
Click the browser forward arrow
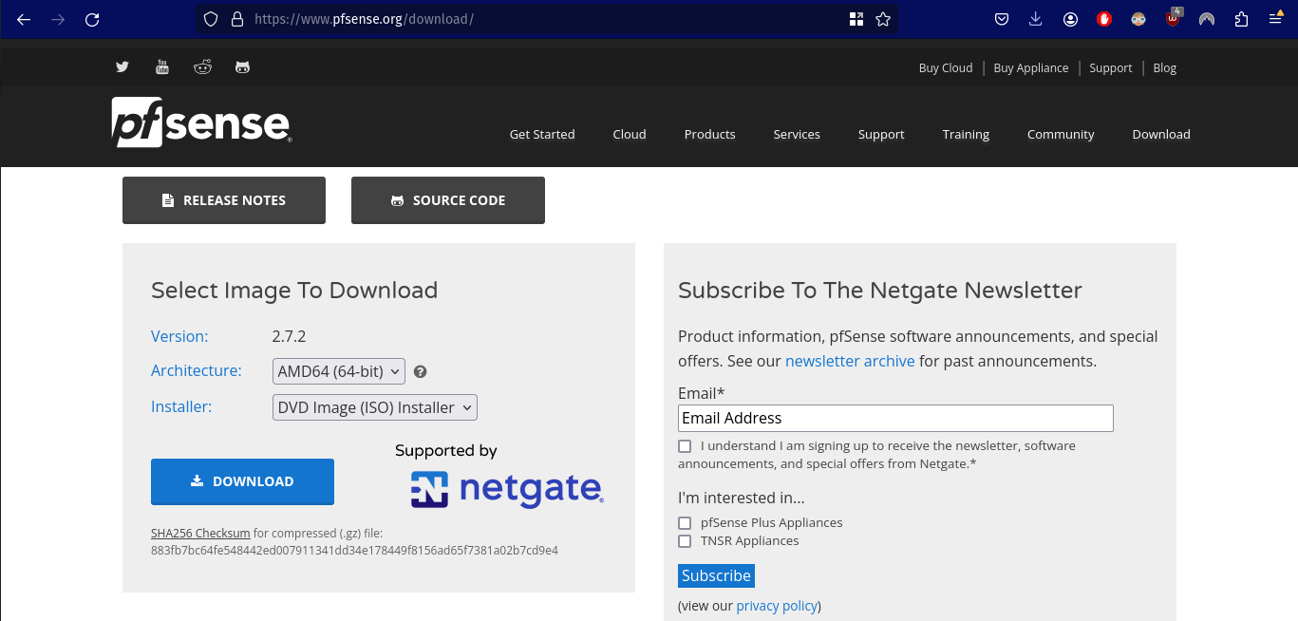[x=58, y=19]
